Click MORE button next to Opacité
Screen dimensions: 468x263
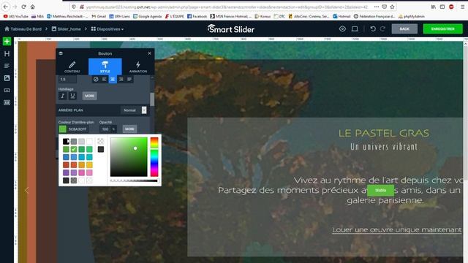(x=129, y=129)
